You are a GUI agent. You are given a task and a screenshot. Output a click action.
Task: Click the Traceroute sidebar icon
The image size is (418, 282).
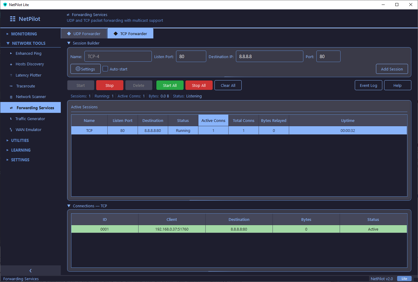pyautogui.click(x=11, y=86)
